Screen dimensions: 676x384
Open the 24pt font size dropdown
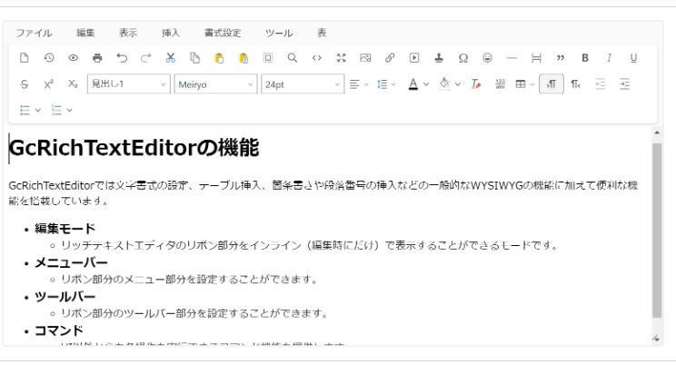pos(303,84)
